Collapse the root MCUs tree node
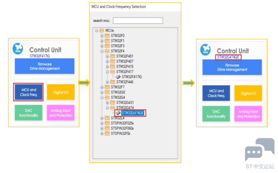The height and width of the screenshot is (173, 278). [97, 31]
